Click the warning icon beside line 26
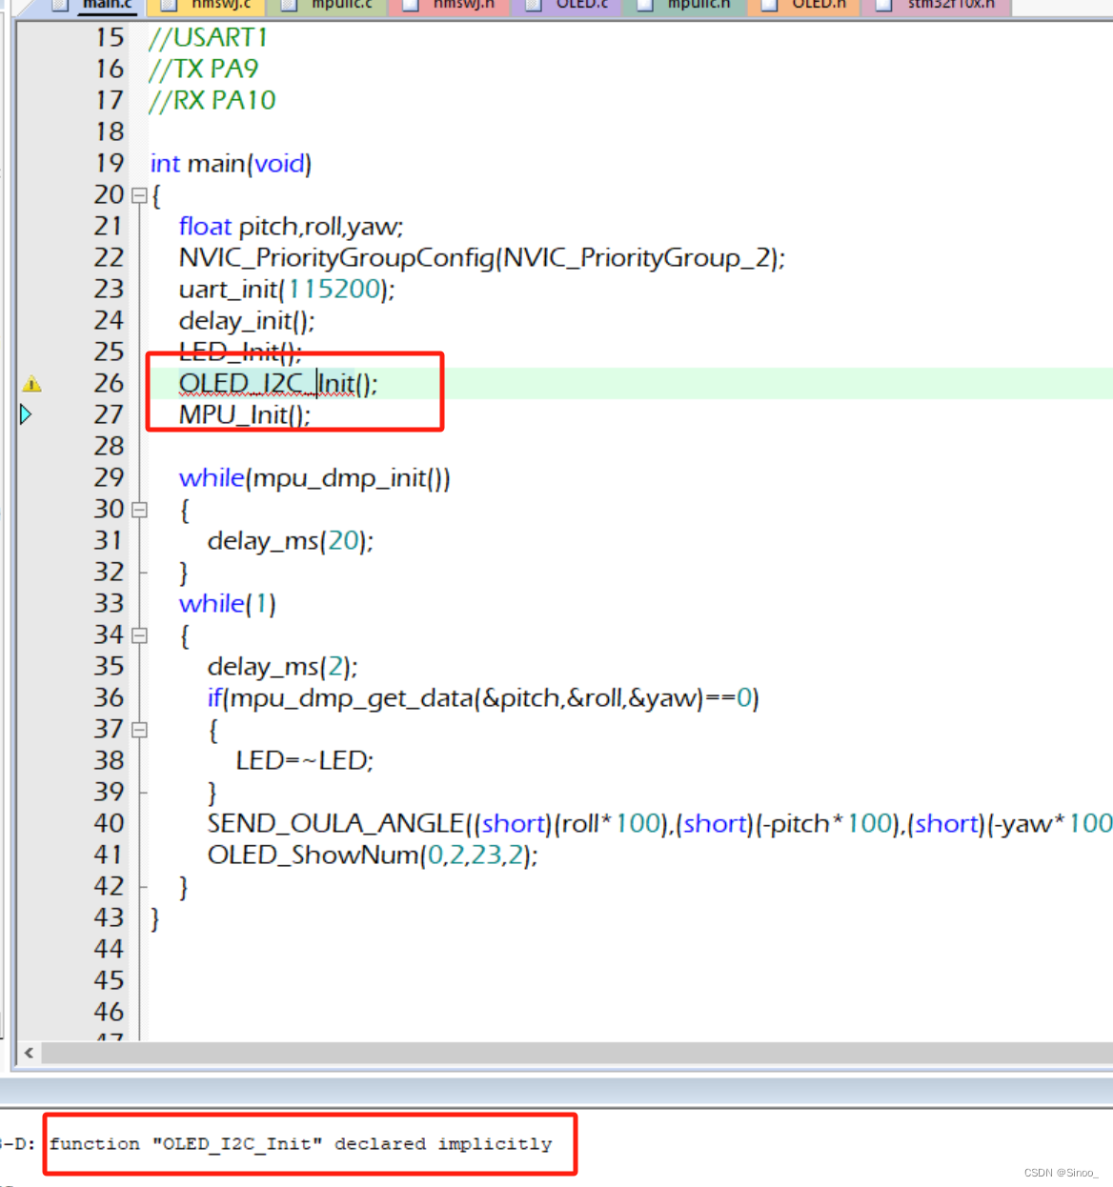This screenshot has width=1113, height=1187. [31, 384]
